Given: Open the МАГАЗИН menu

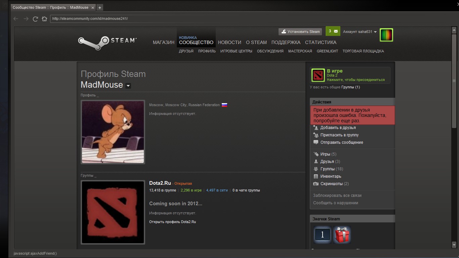Looking at the screenshot, I should pyautogui.click(x=164, y=42).
